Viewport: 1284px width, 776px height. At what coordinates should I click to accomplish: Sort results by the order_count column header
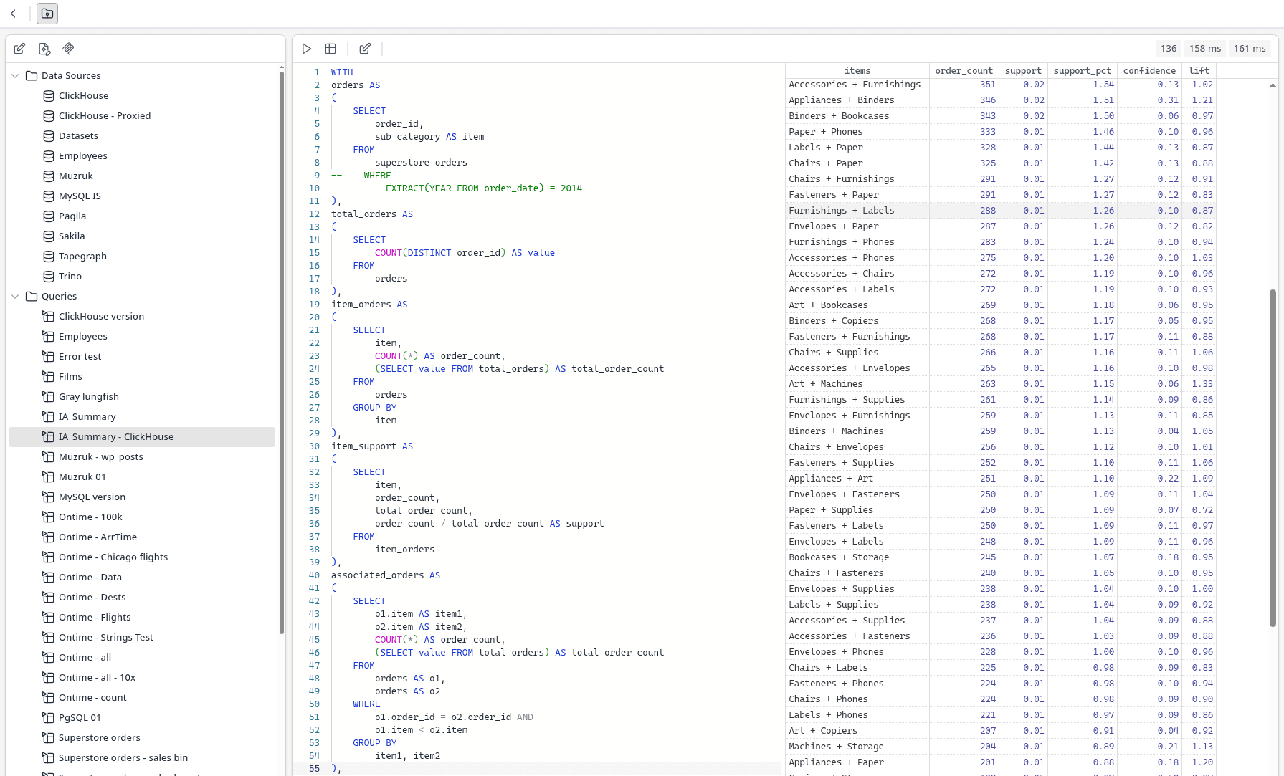(964, 70)
